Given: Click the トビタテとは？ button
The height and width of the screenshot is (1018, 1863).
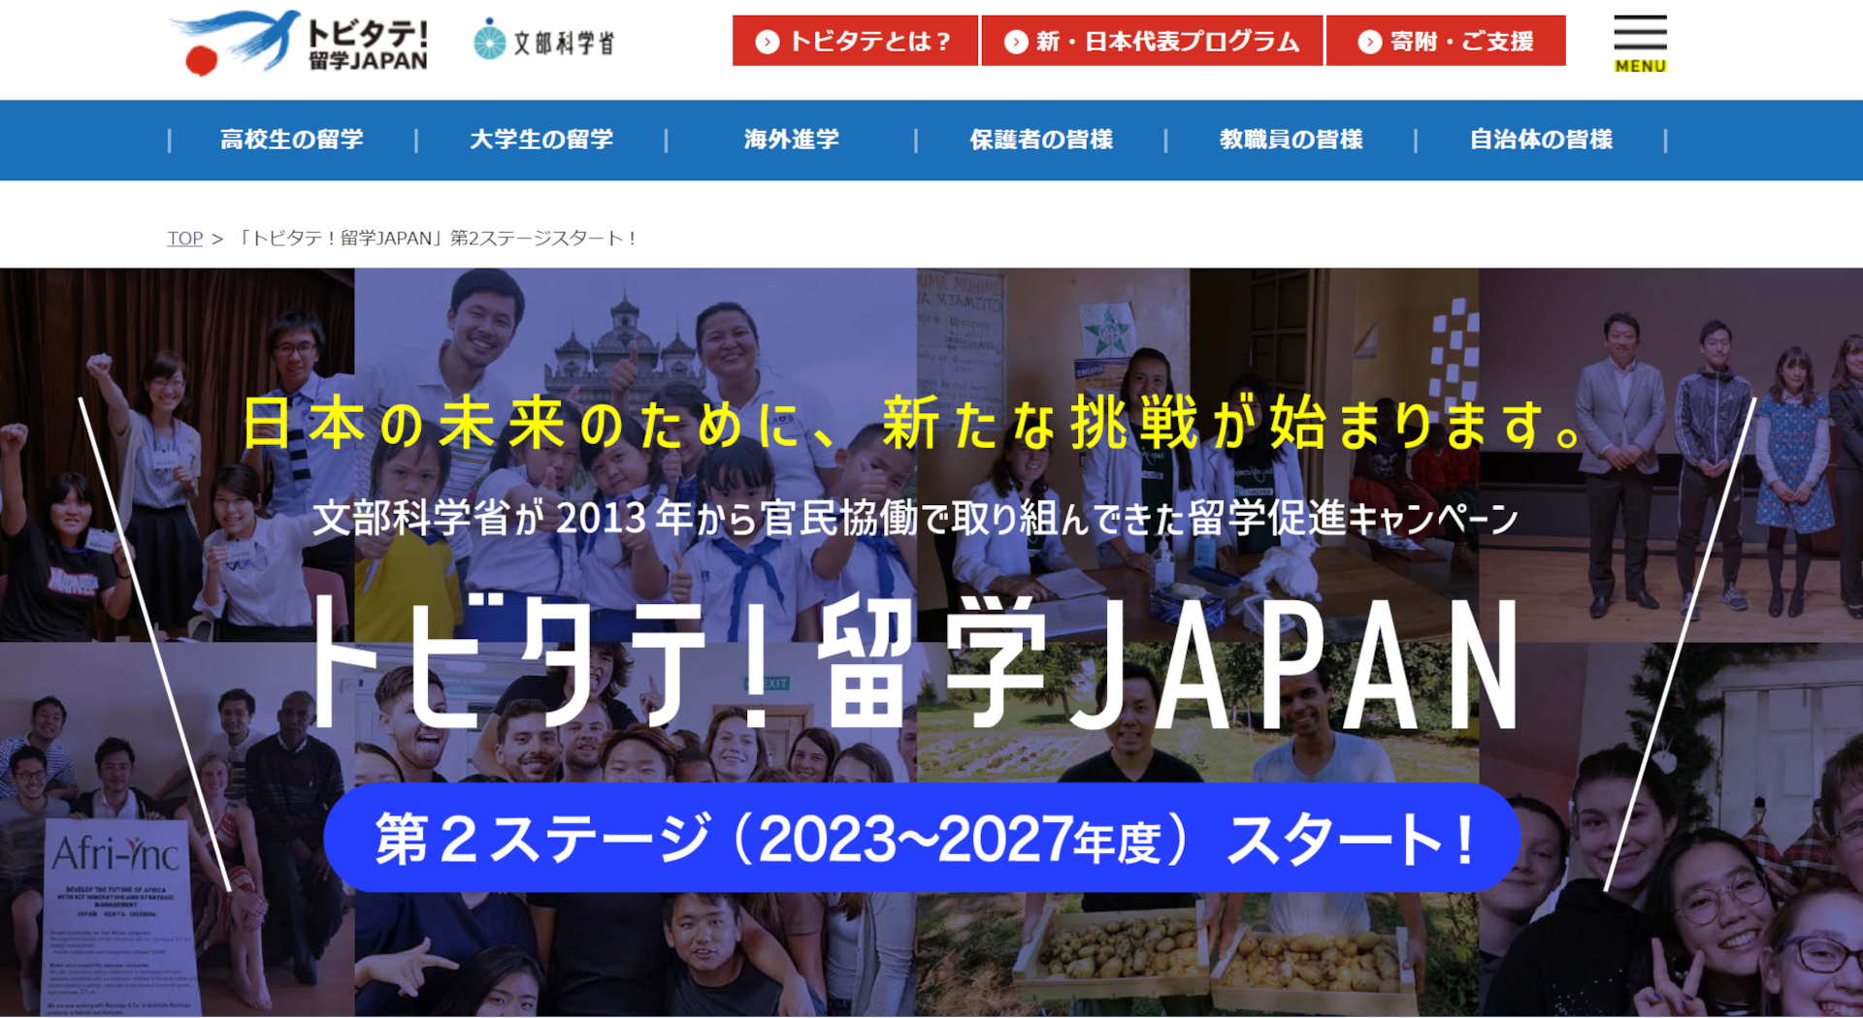Looking at the screenshot, I should 855,41.
